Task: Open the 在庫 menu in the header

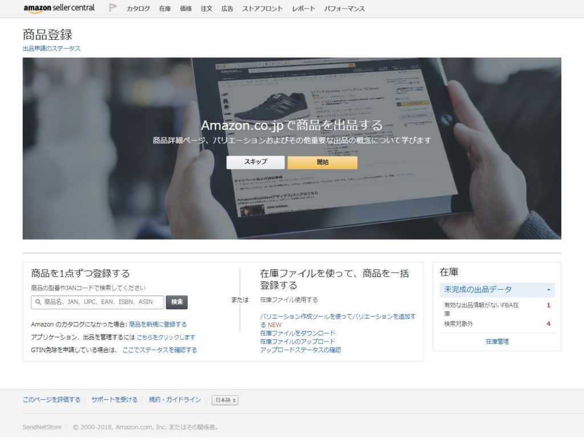Action: coord(165,9)
